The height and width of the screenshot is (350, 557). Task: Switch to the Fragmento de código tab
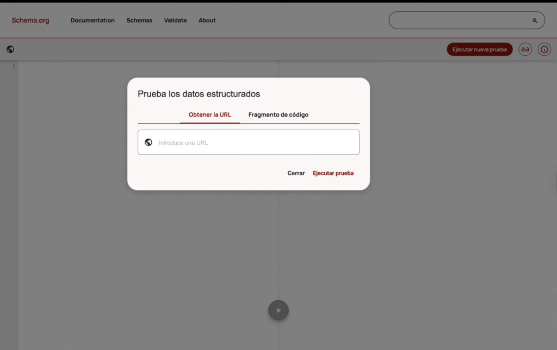(x=278, y=115)
